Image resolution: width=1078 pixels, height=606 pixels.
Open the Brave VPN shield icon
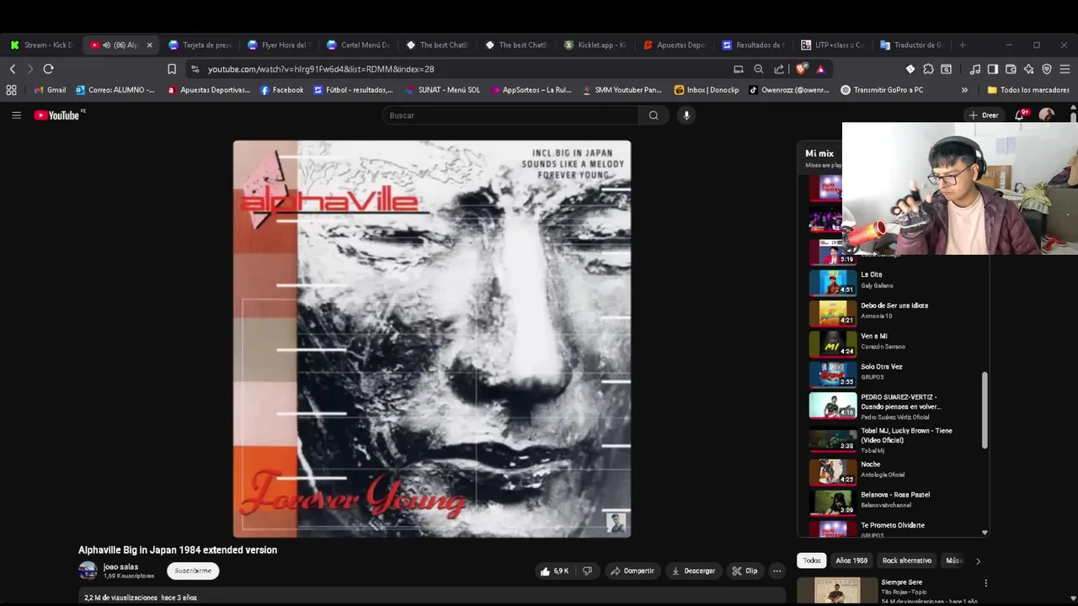tap(1047, 69)
